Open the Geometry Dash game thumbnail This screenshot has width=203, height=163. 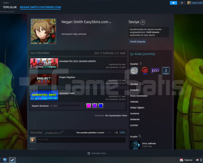[x=44, y=95]
